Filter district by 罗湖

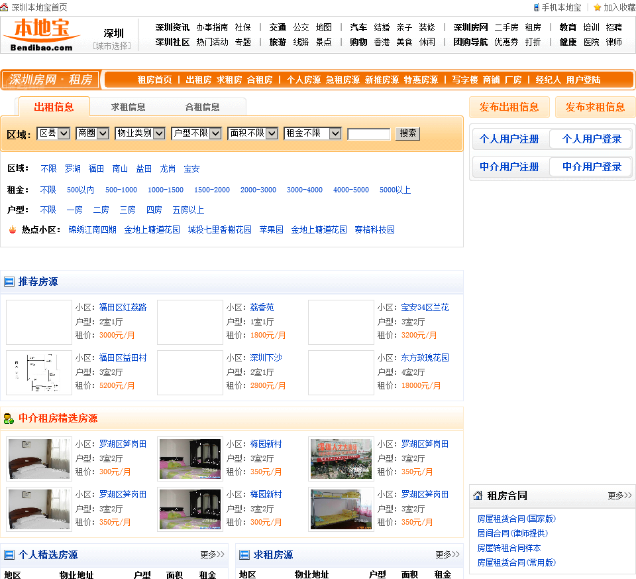[73, 169]
